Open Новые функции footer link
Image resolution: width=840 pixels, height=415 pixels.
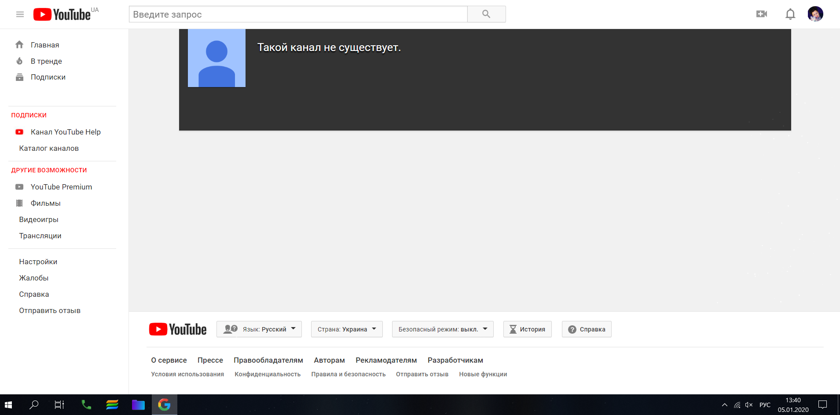[483, 374]
